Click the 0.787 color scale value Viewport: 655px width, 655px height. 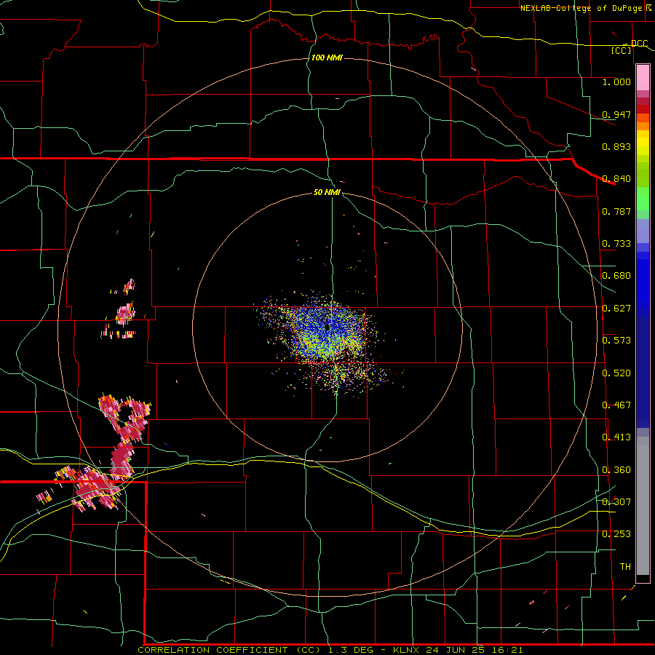pyautogui.click(x=616, y=211)
